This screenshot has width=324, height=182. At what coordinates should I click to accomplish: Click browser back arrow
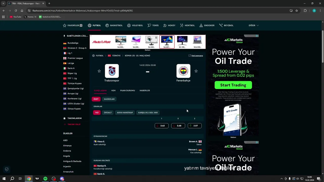pos(4,11)
